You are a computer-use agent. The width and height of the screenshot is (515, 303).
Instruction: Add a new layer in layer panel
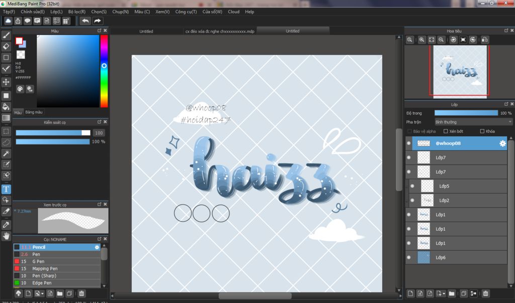coord(410,293)
